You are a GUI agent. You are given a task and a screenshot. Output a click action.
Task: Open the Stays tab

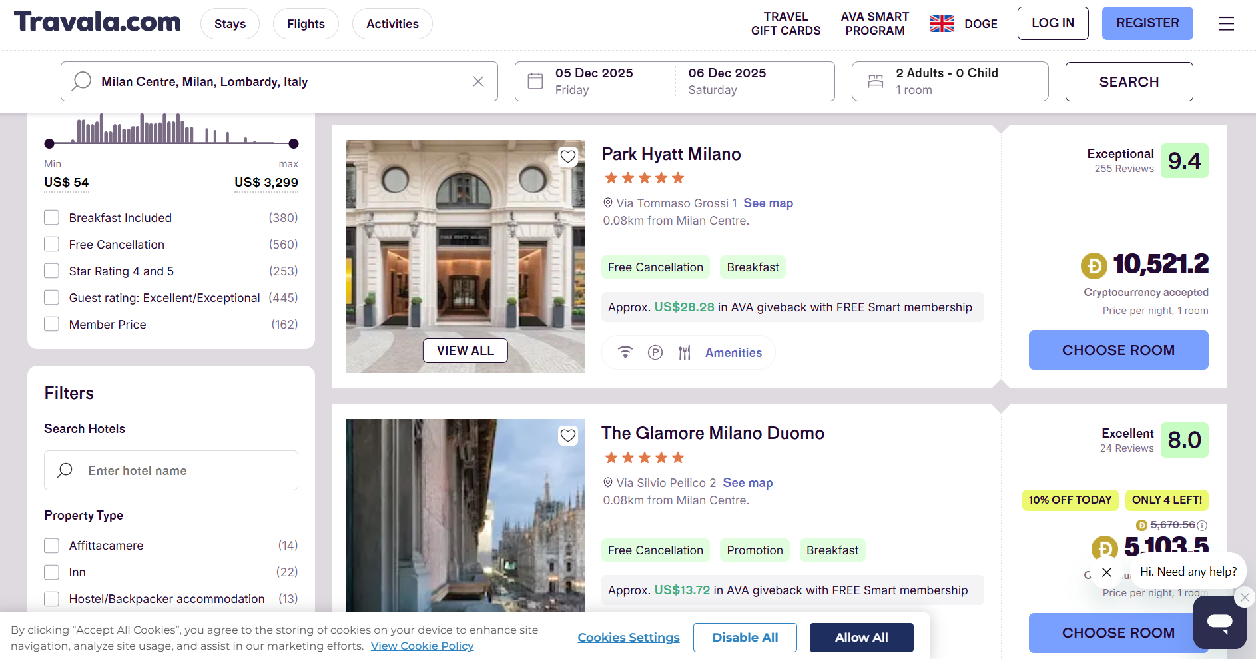pos(230,24)
